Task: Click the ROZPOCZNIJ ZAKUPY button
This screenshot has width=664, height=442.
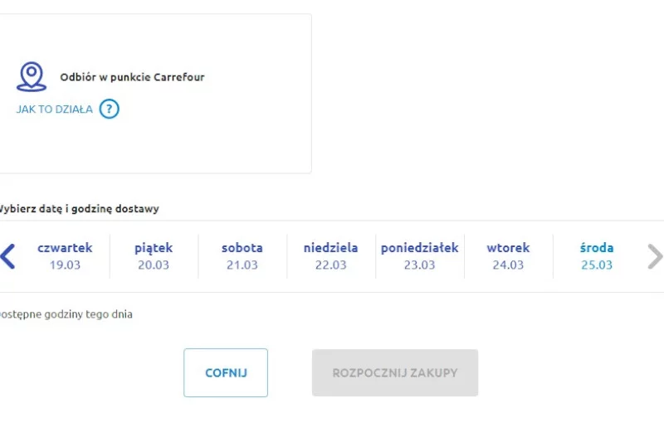Action: tap(395, 372)
